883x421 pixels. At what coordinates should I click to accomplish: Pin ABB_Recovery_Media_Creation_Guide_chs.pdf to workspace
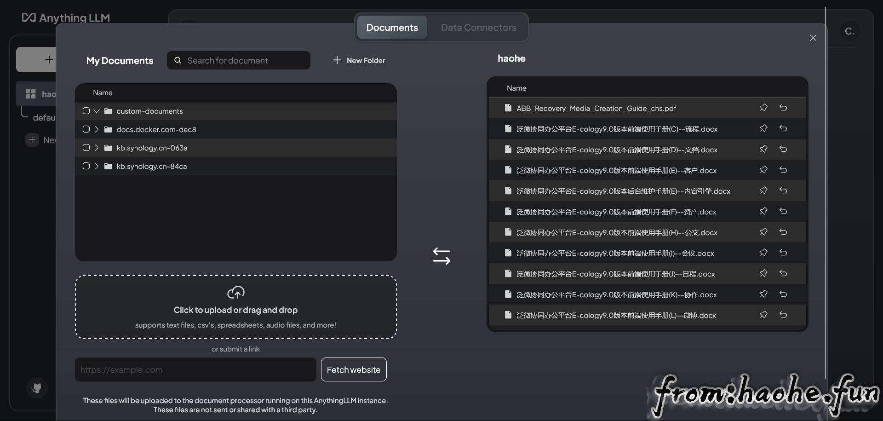pos(763,108)
